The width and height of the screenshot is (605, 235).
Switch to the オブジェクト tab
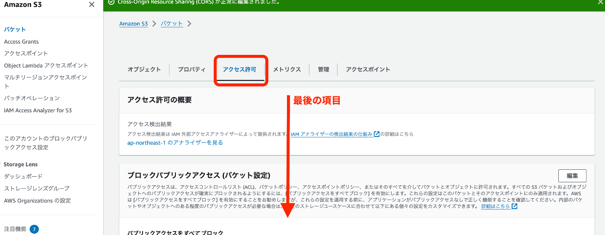point(144,69)
